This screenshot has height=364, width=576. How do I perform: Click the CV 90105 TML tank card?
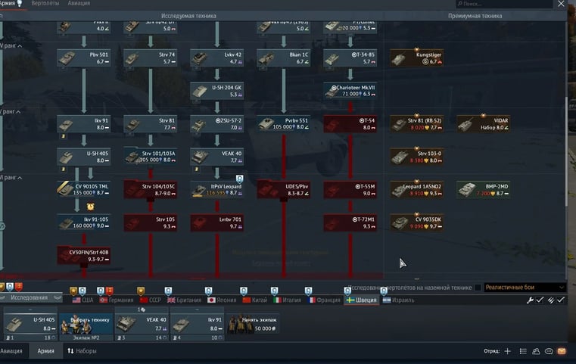[x=83, y=189]
